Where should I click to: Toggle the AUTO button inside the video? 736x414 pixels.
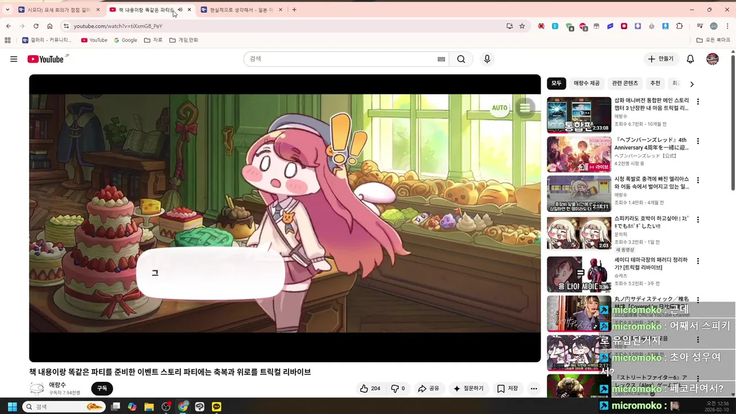coord(500,108)
